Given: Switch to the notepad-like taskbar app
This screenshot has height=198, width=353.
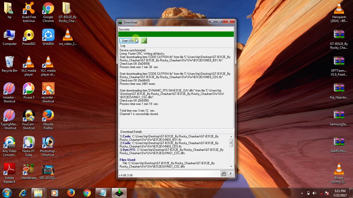Looking at the screenshot, I should pos(103,193).
